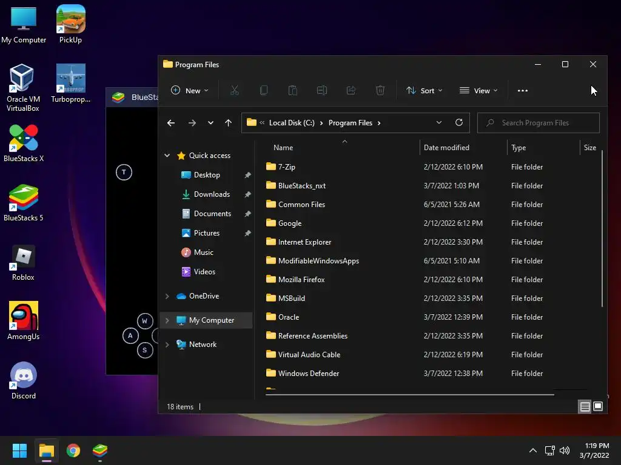Open Google Chrome from the taskbar
Viewport: 621px width, 465px height.
73,450
